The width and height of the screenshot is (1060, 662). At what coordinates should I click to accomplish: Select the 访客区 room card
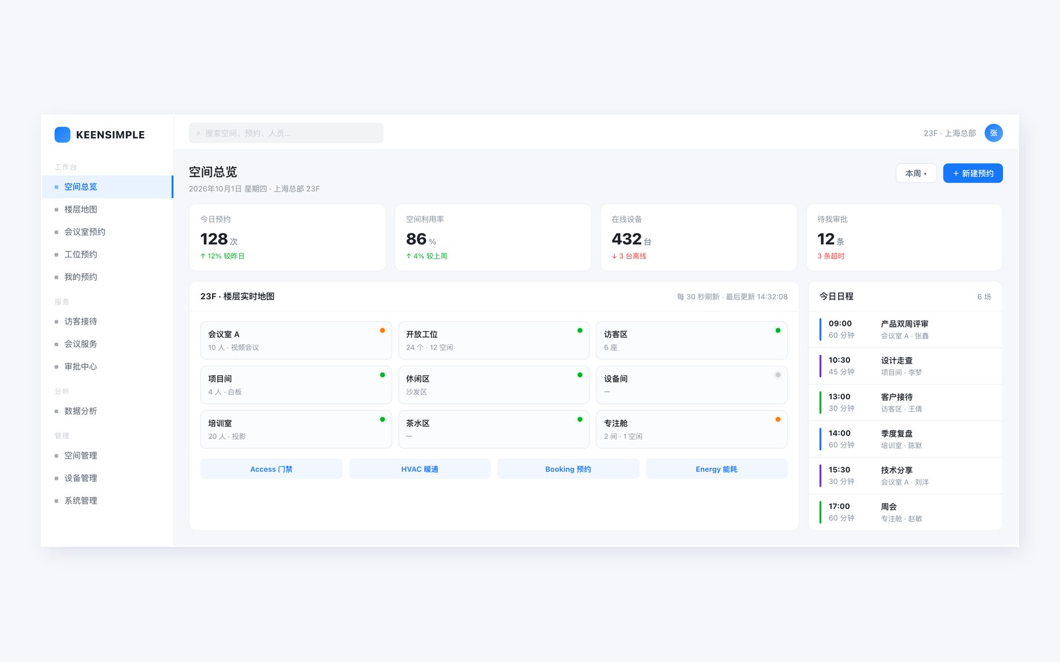click(x=692, y=340)
